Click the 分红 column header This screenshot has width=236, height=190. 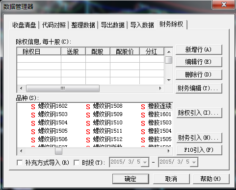click(x=152, y=51)
